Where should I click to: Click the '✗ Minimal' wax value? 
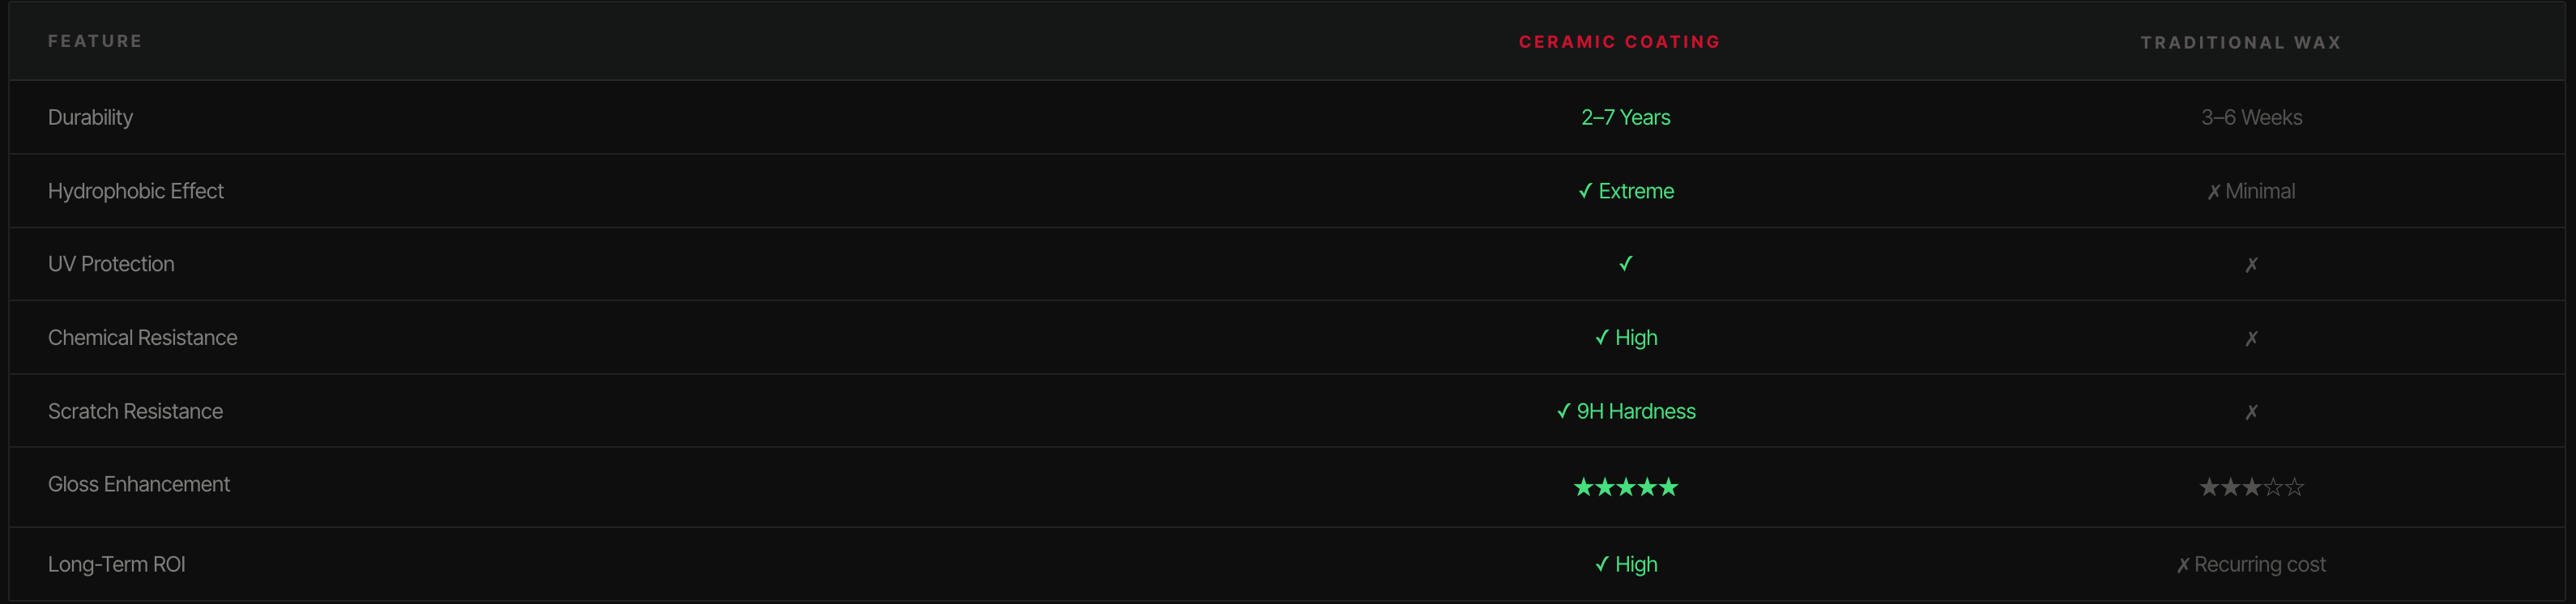click(2251, 191)
